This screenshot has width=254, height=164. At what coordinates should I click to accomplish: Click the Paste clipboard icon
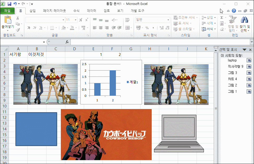tap(8, 20)
